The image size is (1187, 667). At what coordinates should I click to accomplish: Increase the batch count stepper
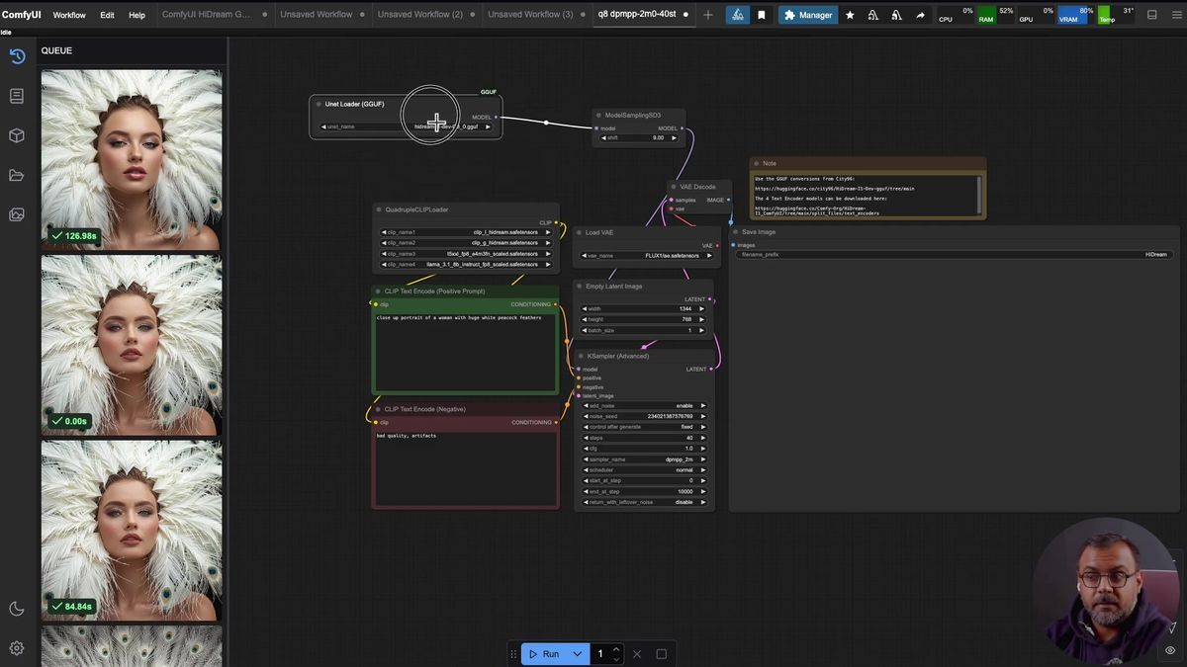point(616,649)
